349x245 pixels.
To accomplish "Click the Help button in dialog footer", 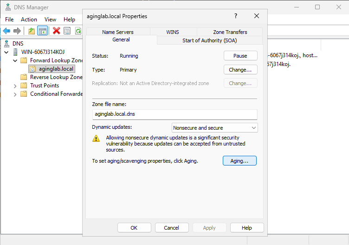I will point(247,228).
